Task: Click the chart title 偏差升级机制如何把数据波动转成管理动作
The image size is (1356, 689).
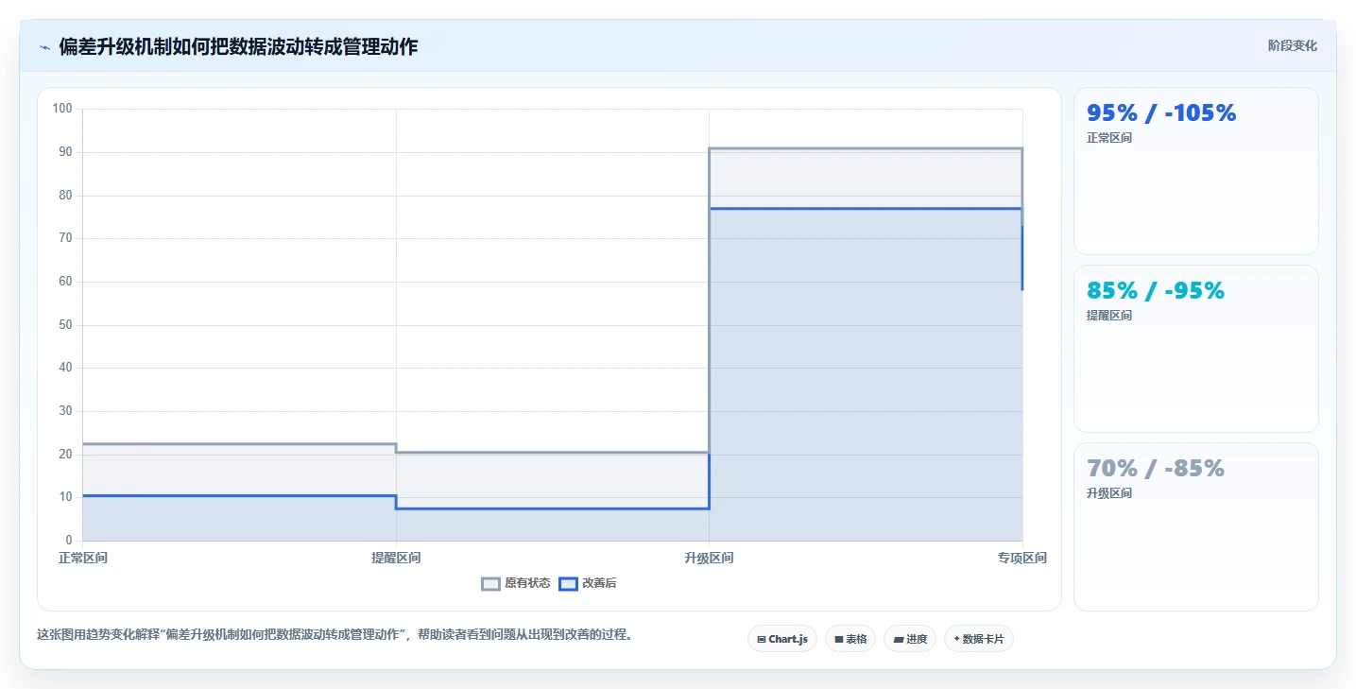Action: point(238,47)
